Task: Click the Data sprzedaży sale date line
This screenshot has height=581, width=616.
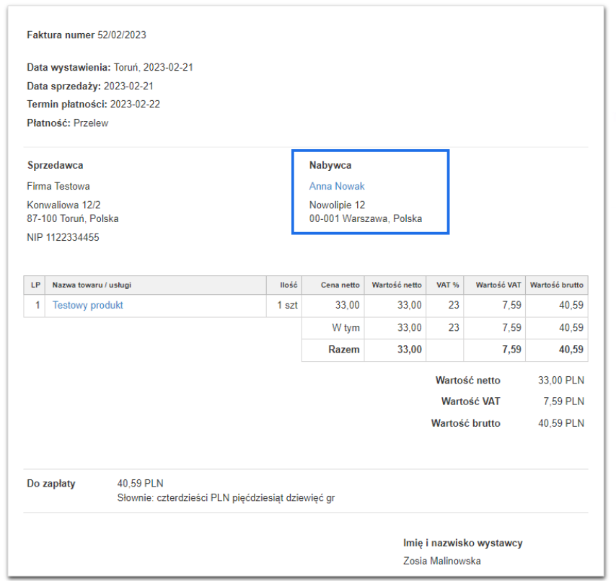Action: click(90, 86)
